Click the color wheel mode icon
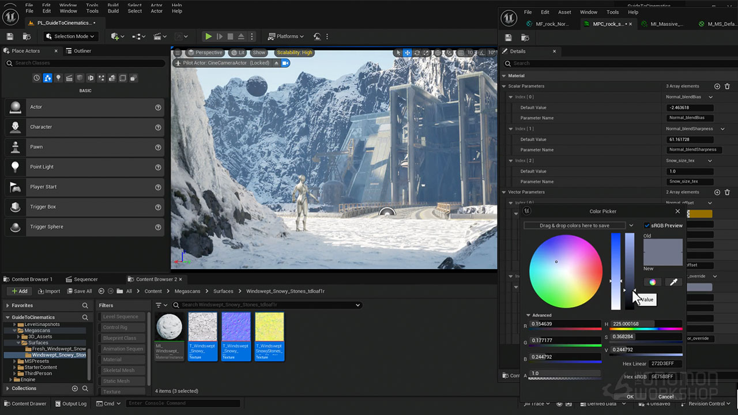This screenshot has width=738, height=415. 653,282
